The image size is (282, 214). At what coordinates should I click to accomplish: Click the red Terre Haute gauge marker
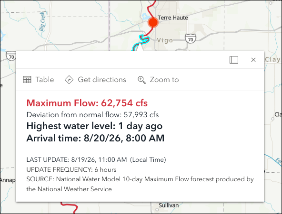point(153,22)
